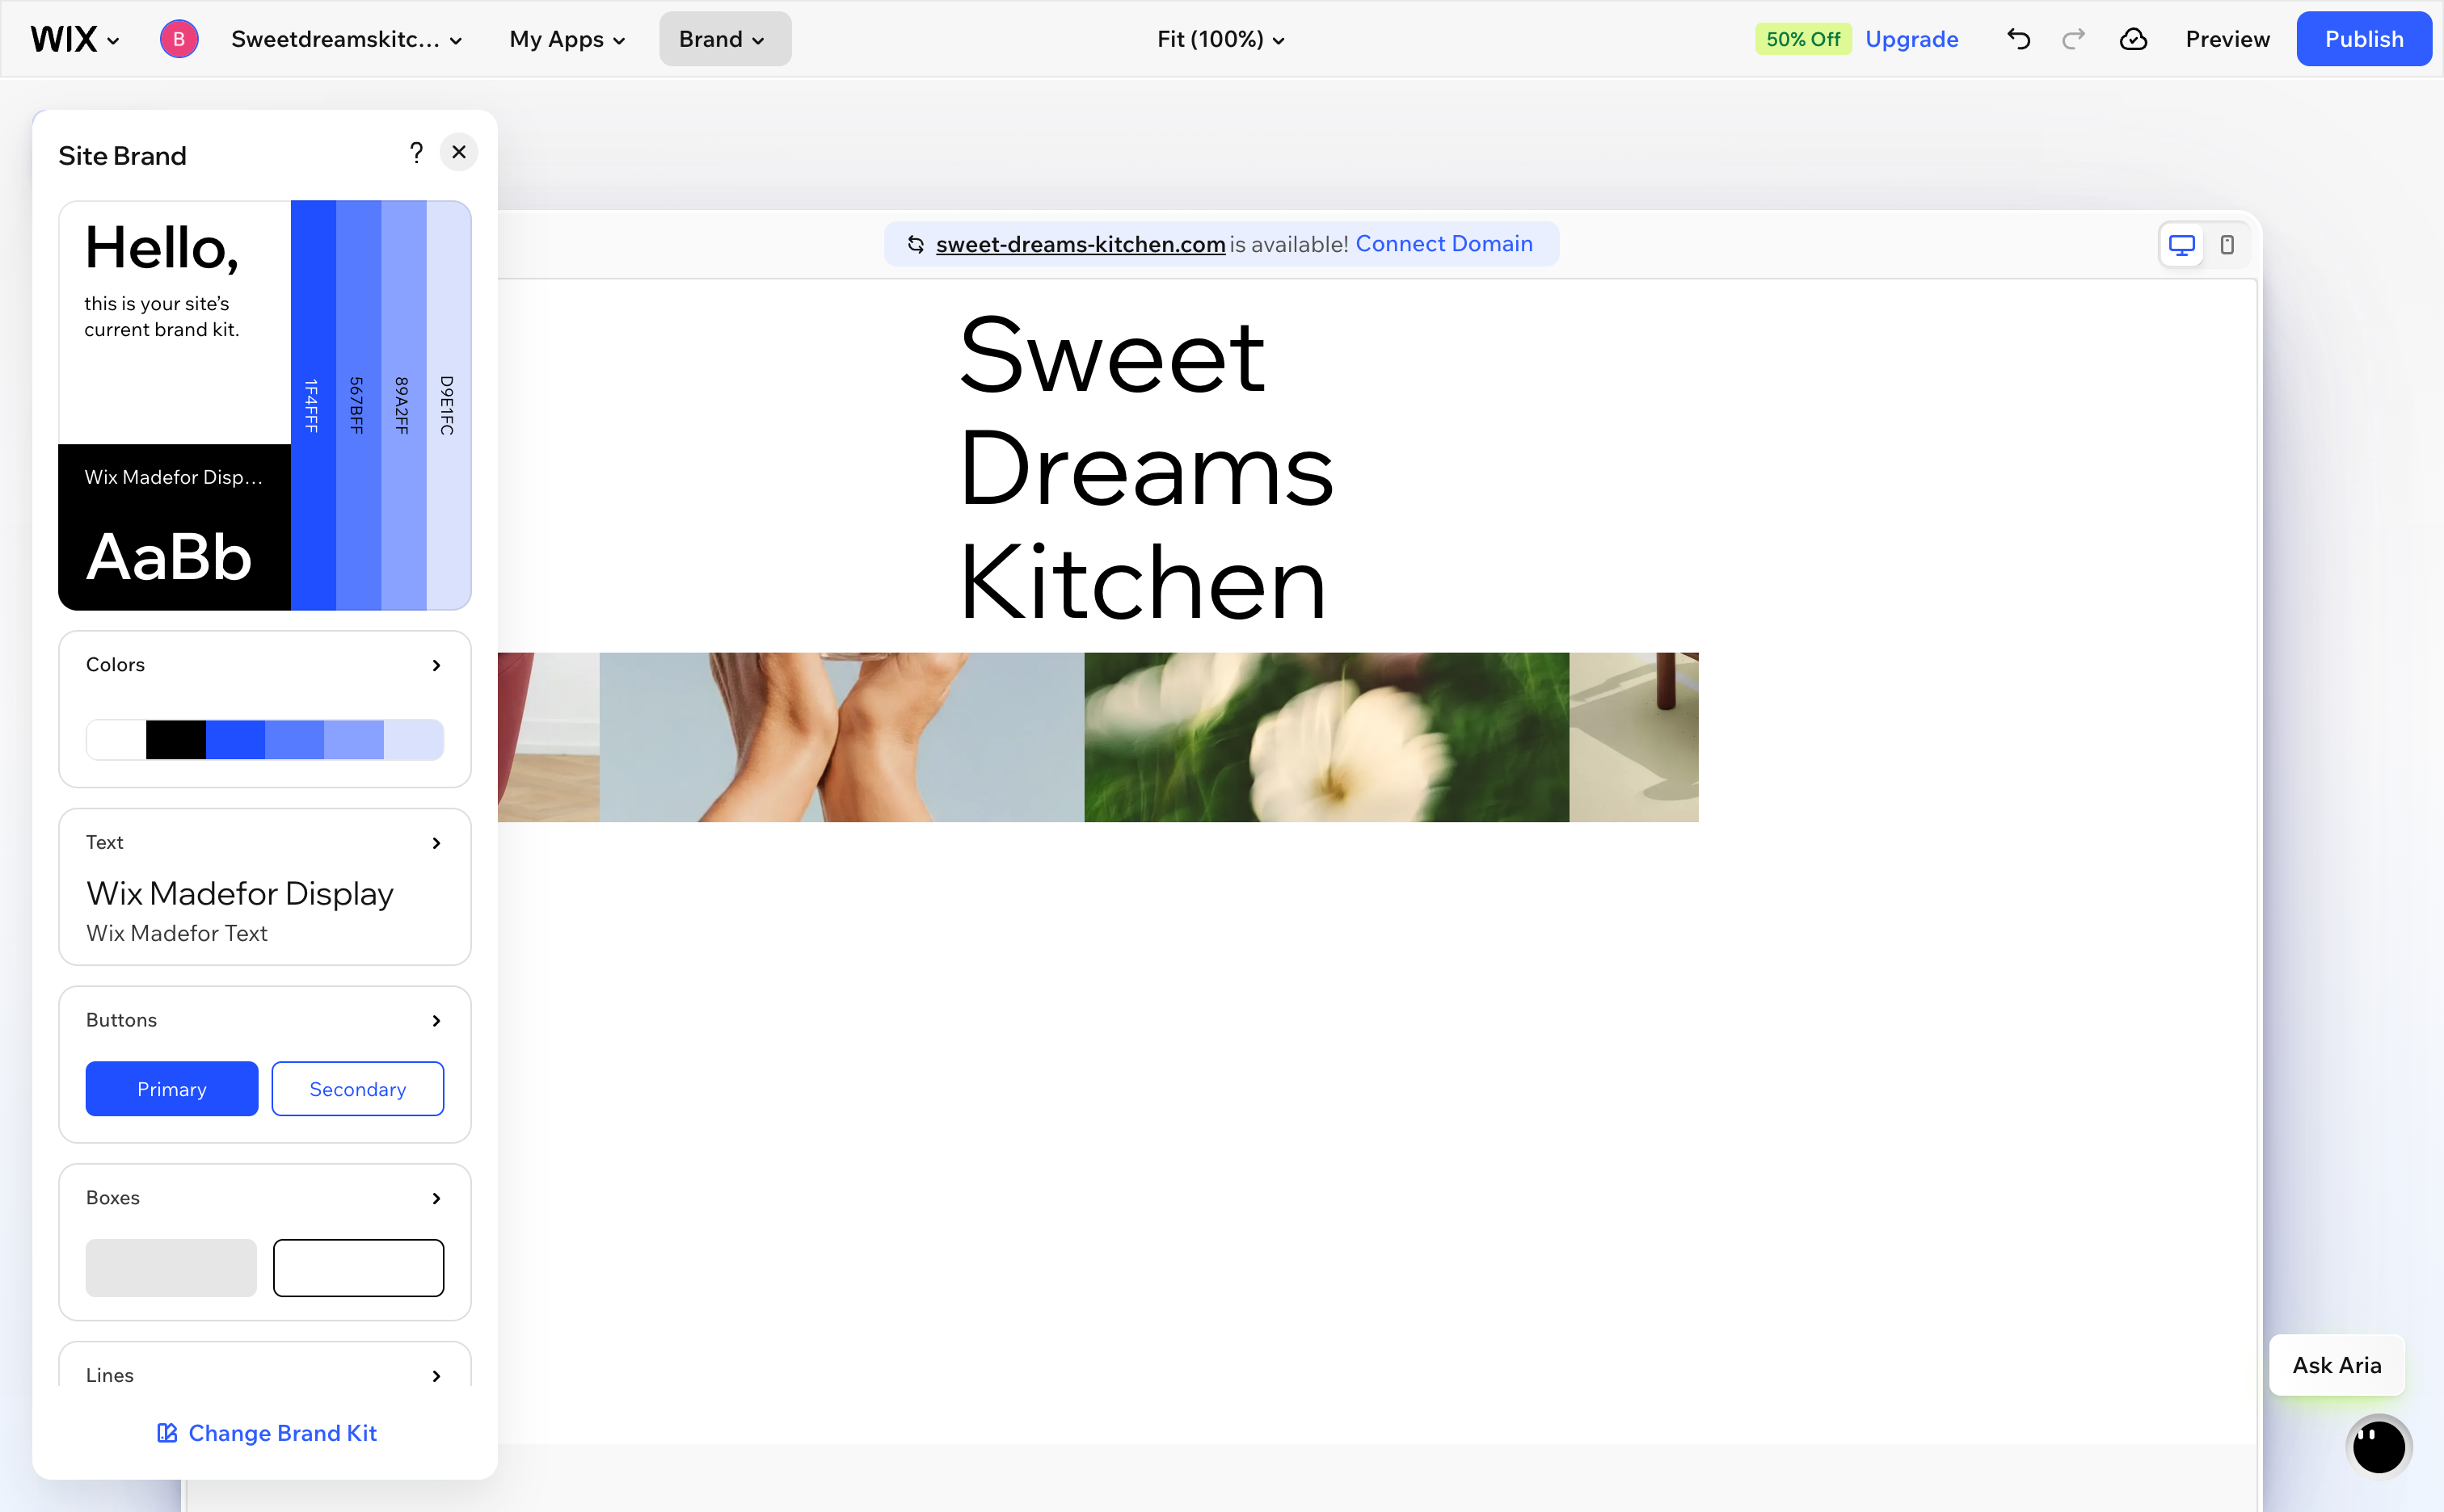Open the Sweetdreamskitc... site dropdown

(346, 39)
